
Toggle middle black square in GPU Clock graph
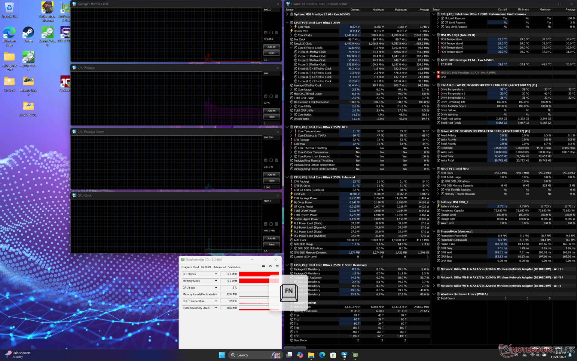click(271, 224)
